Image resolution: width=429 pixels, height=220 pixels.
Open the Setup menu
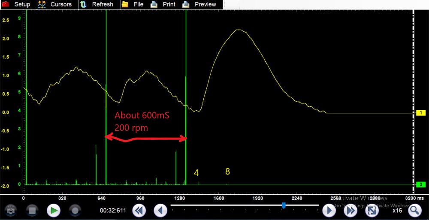(17, 4)
